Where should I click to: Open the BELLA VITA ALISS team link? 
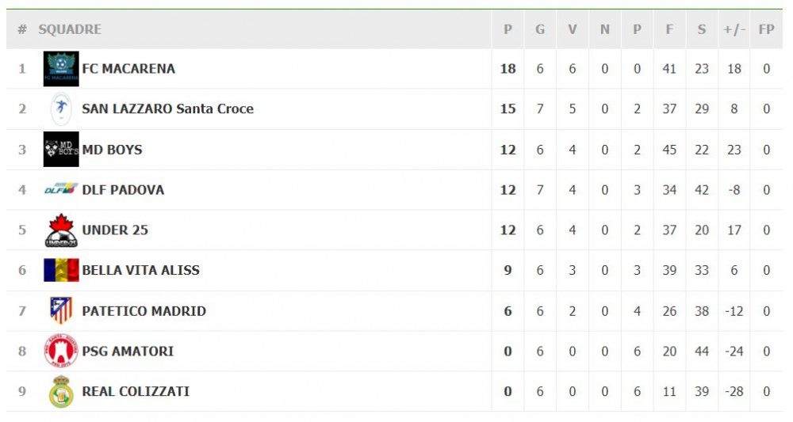pos(140,270)
